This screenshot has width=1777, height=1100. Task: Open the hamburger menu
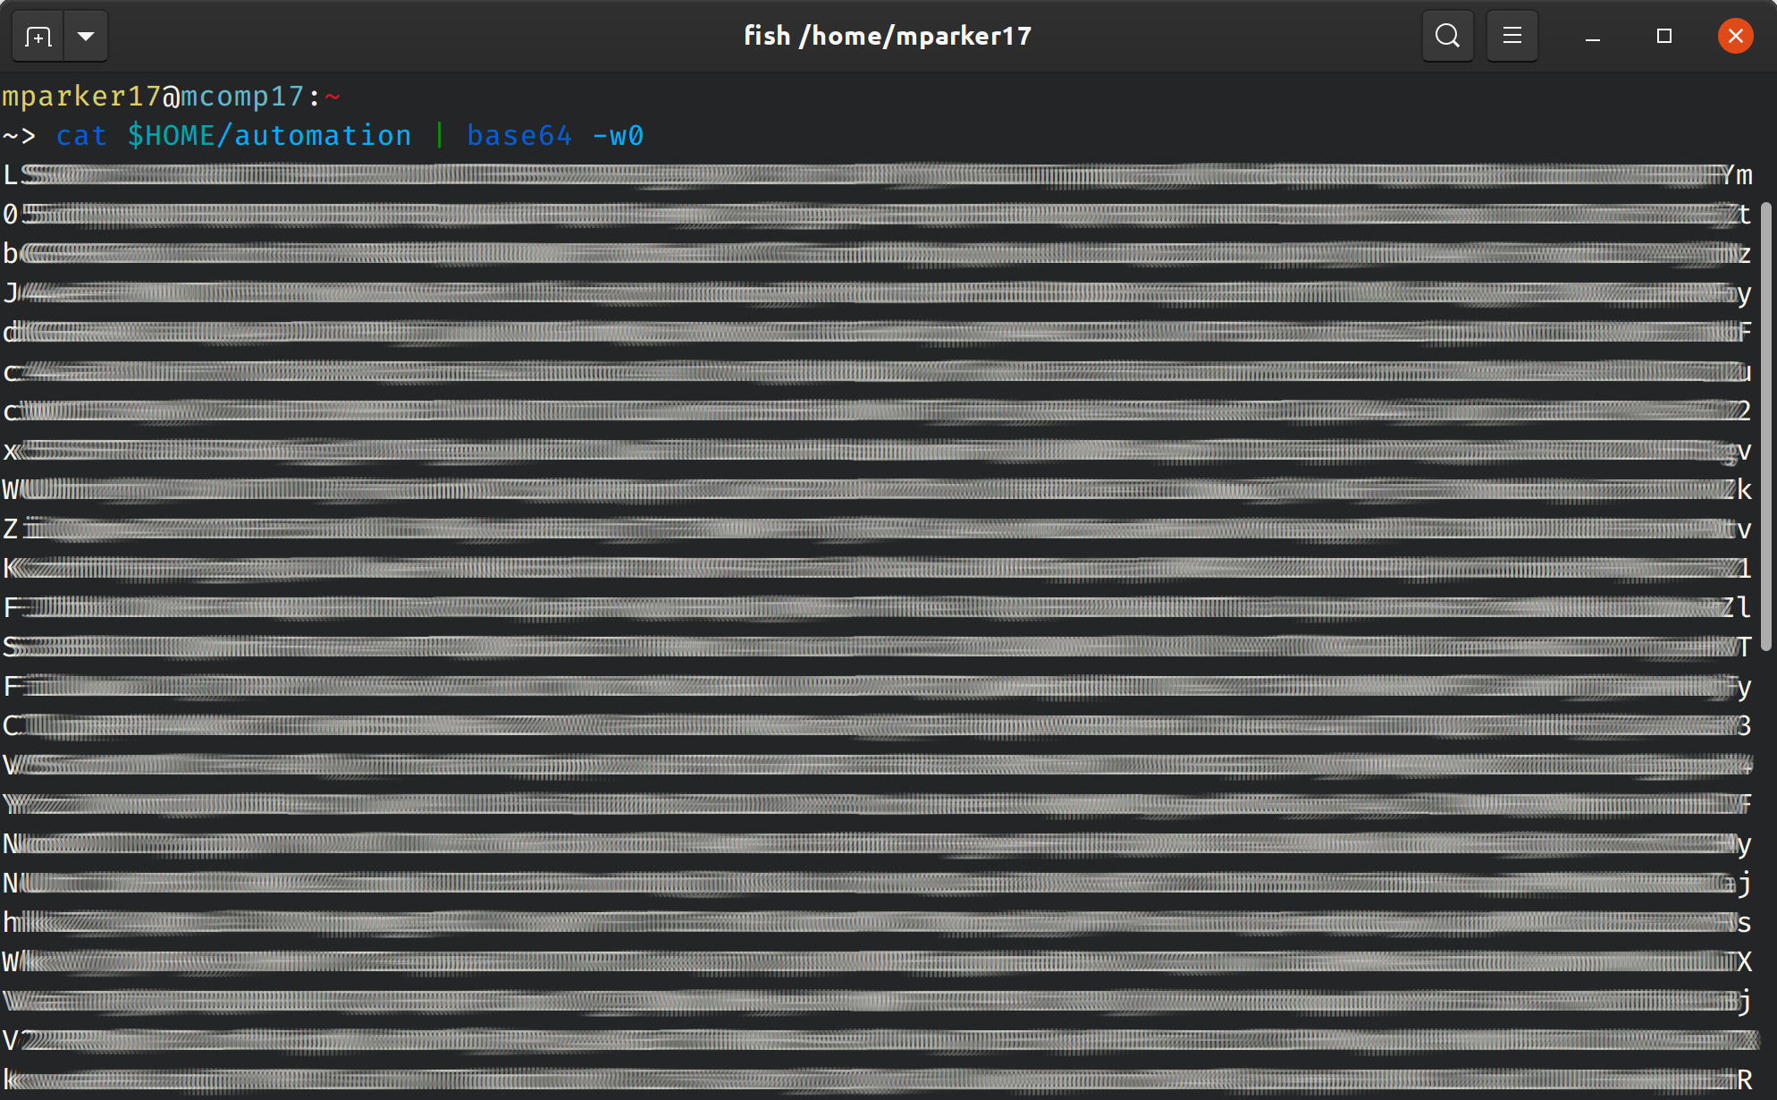pyautogui.click(x=1512, y=36)
